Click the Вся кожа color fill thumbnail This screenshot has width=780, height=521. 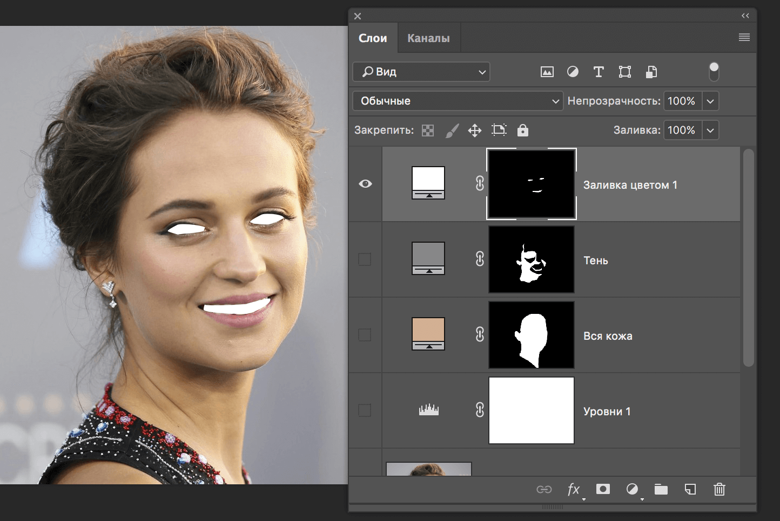[x=428, y=333]
